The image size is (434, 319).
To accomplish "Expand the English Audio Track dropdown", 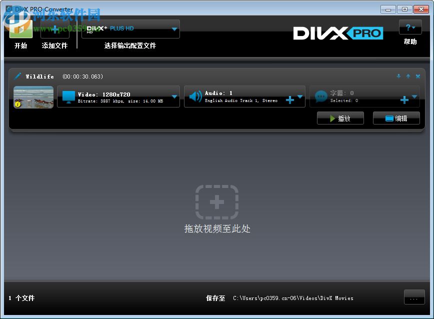I will click(300, 96).
